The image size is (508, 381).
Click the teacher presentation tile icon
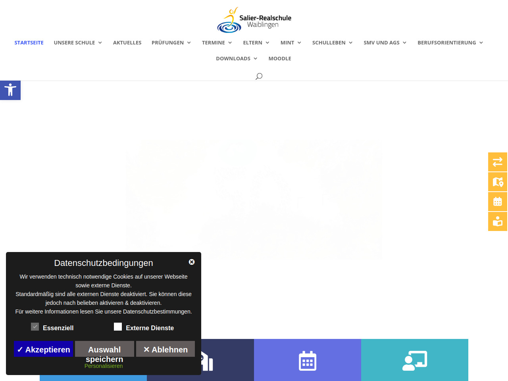[415, 361]
